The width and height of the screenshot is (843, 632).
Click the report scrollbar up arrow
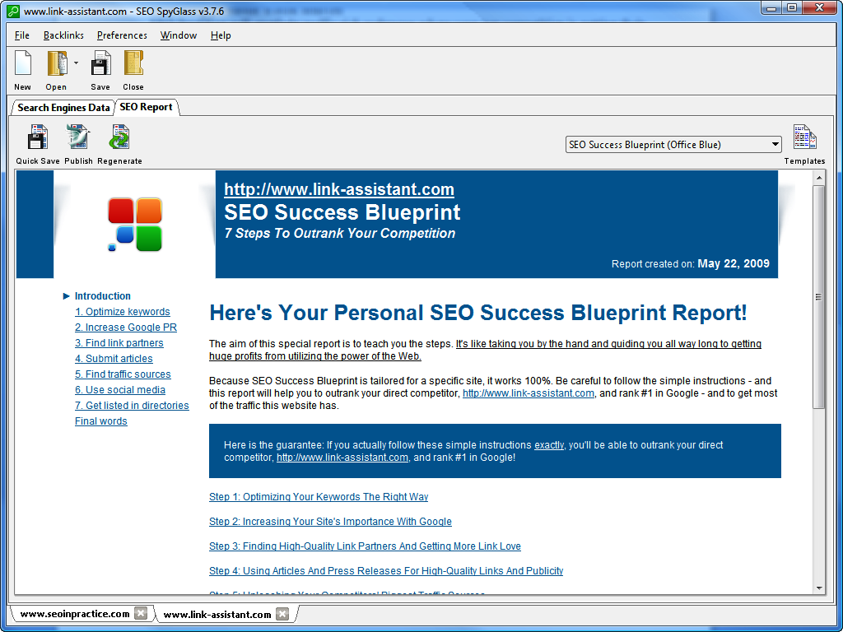pos(819,178)
